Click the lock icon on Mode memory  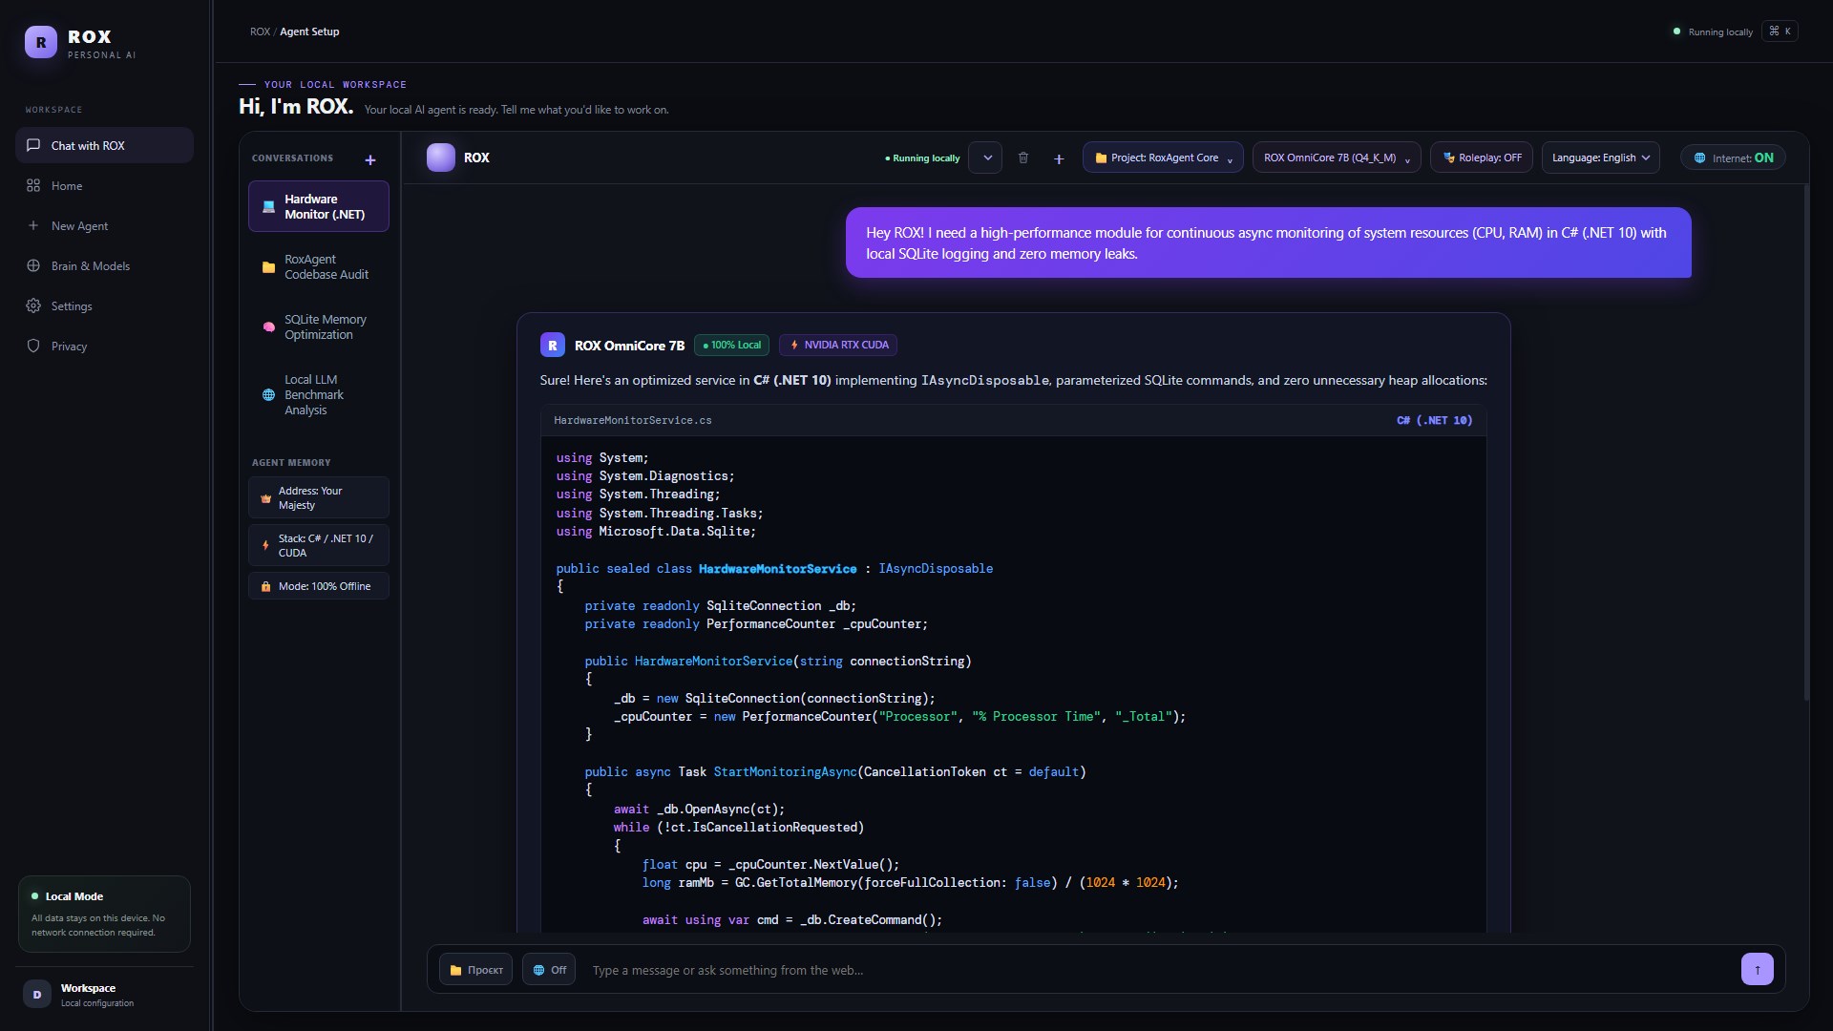click(x=266, y=586)
